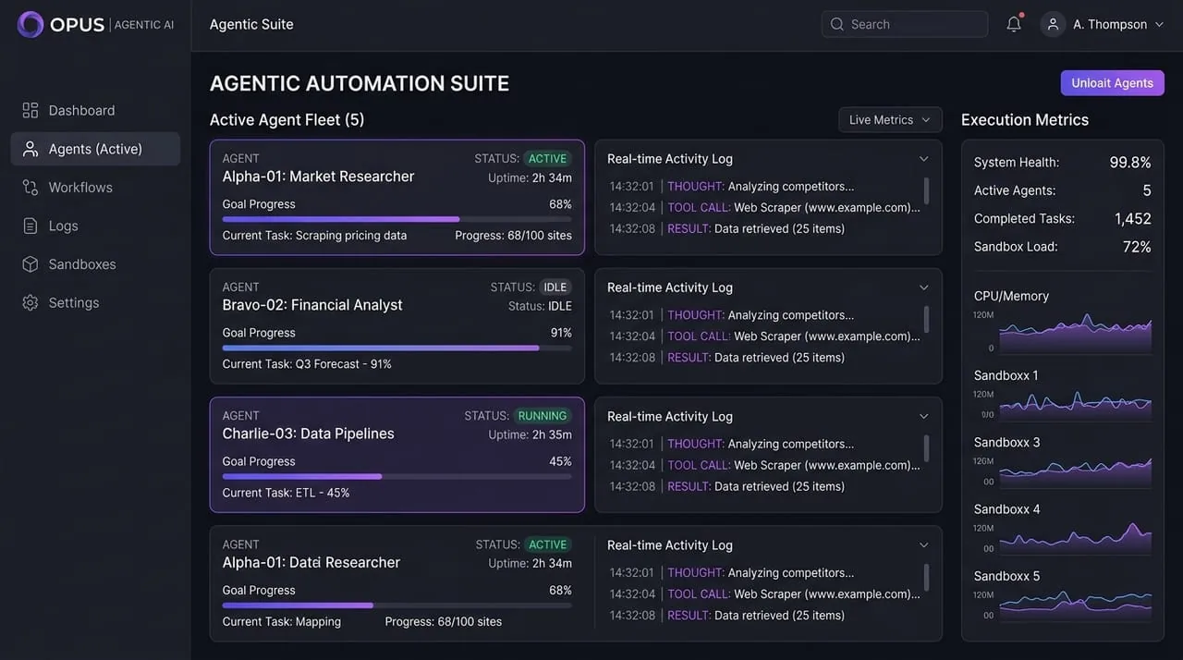Select the Alpha-01: Datei Researcher agent title
The width and height of the screenshot is (1183, 660).
(311, 562)
